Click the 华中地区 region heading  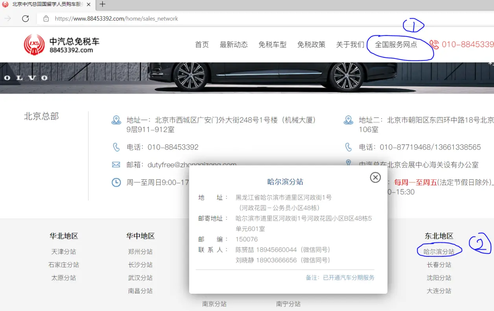point(140,236)
